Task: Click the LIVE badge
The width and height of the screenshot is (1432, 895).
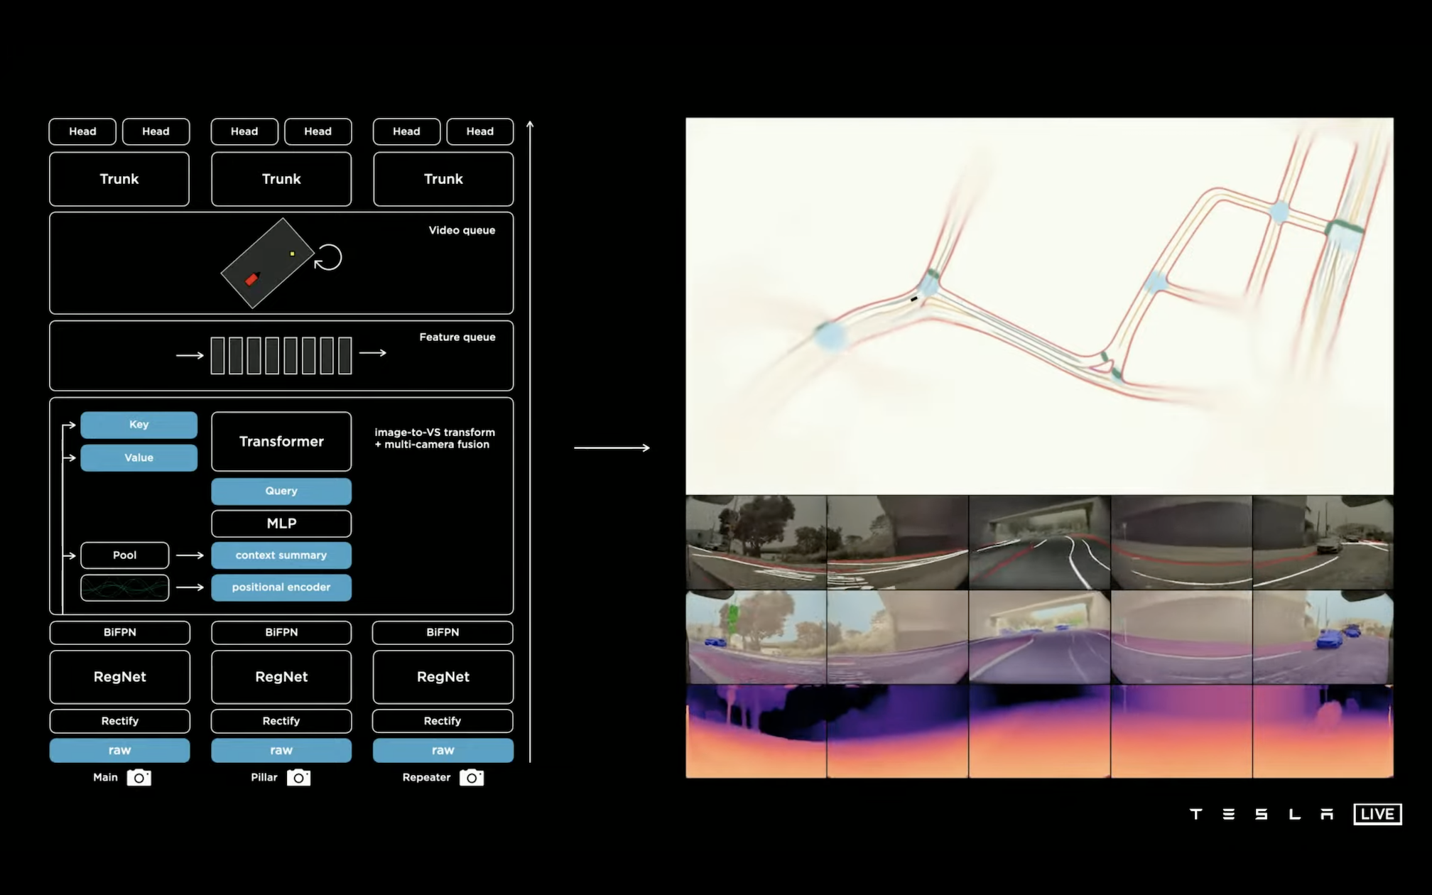Action: pos(1377,814)
